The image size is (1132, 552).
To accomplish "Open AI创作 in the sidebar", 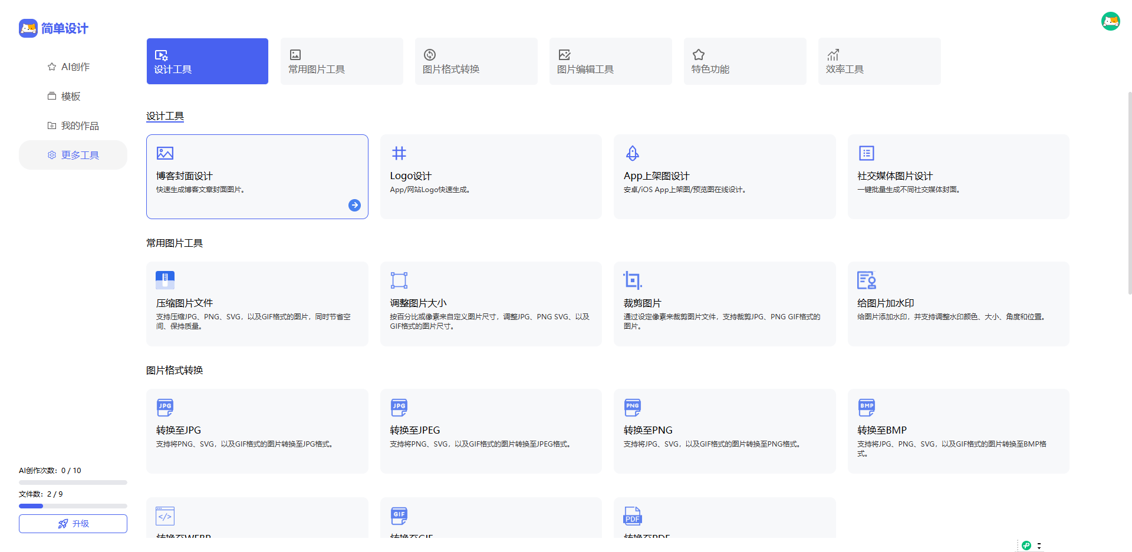I will pyautogui.click(x=73, y=67).
